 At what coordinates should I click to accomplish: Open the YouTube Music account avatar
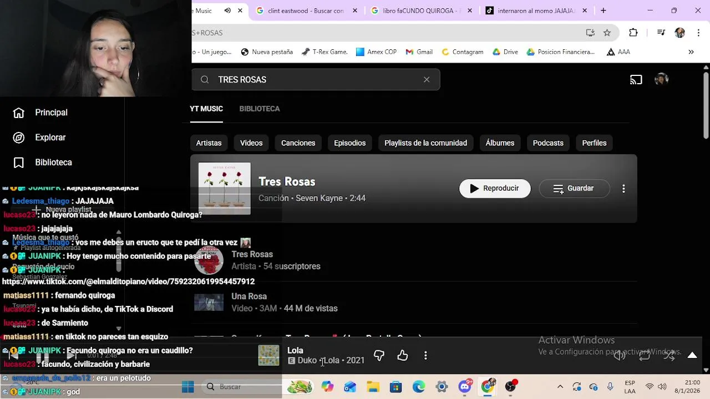click(x=661, y=80)
